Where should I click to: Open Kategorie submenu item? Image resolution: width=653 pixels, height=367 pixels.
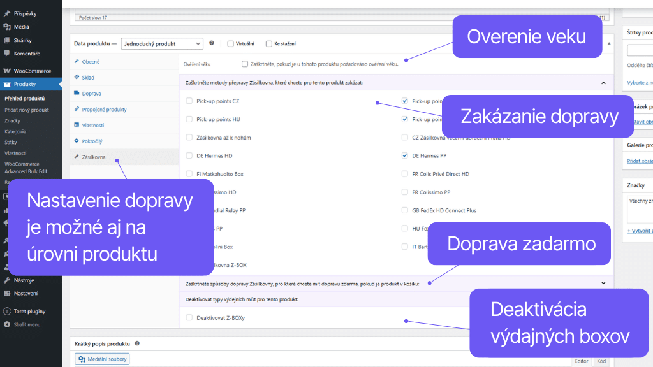[15, 131]
